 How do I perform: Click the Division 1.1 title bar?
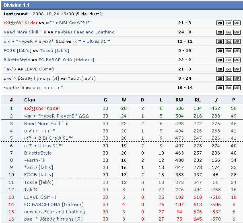tap(121, 5)
